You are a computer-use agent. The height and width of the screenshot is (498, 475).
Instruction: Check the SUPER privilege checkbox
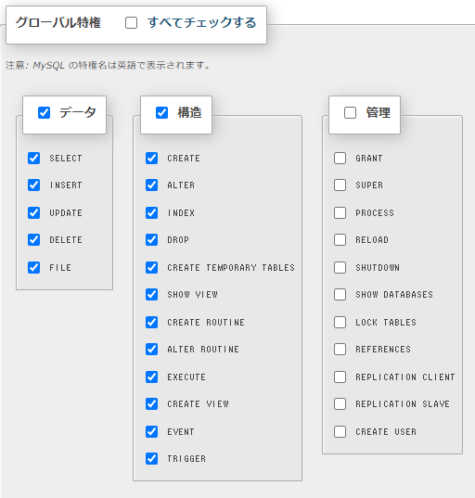[340, 185]
